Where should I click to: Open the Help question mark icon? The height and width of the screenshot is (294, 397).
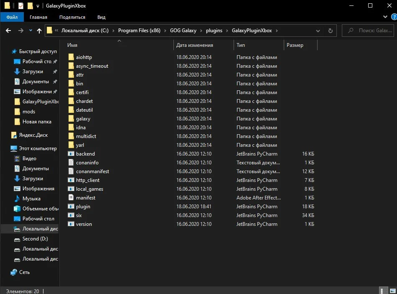click(x=394, y=17)
